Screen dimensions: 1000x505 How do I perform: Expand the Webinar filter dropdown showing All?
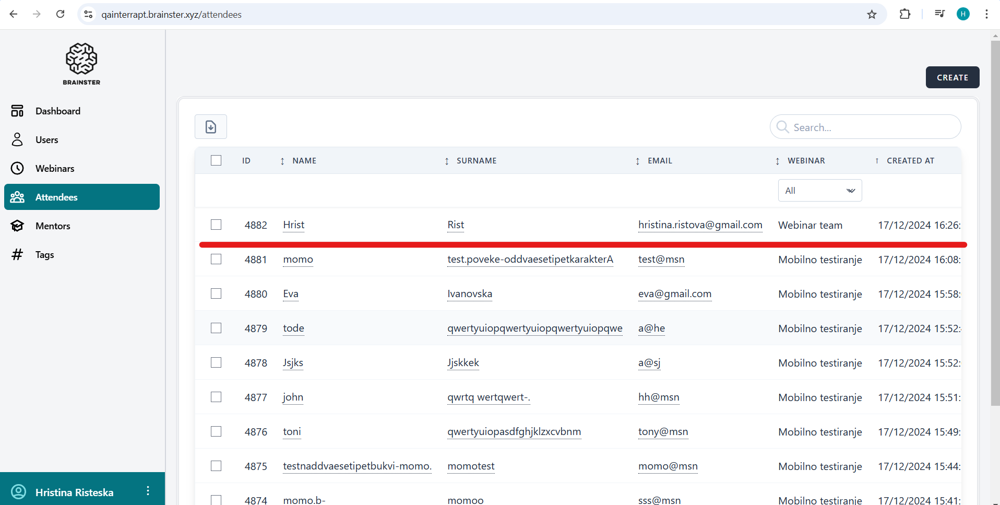point(819,191)
